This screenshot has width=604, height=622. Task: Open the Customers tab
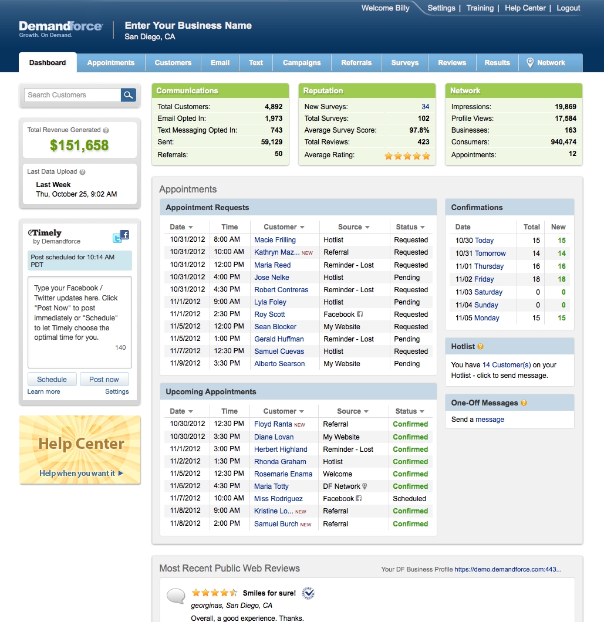[x=173, y=63]
